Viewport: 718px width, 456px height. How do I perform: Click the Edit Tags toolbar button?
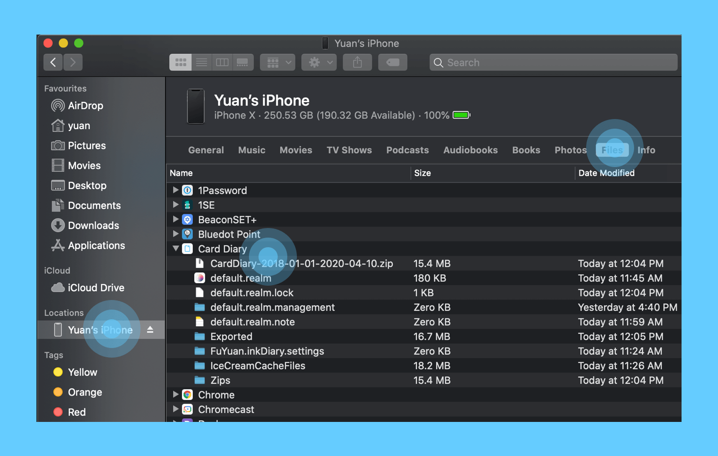393,62
